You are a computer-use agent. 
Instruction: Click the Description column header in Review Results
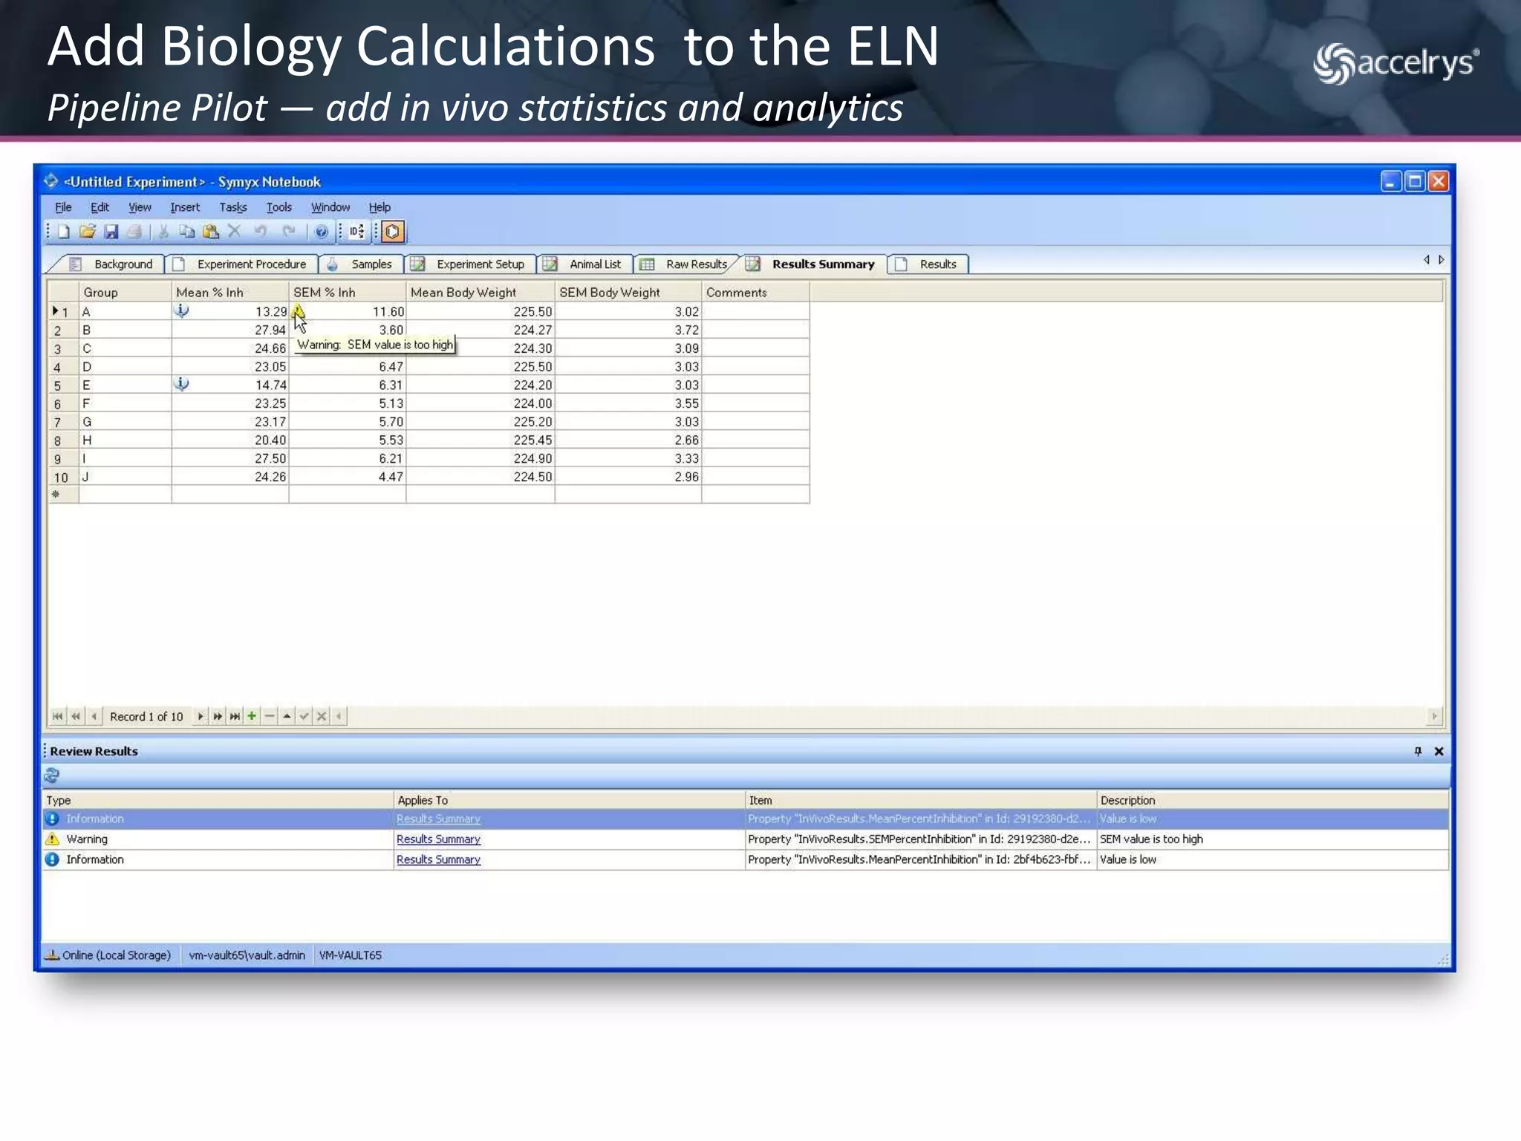[1272, 800]
